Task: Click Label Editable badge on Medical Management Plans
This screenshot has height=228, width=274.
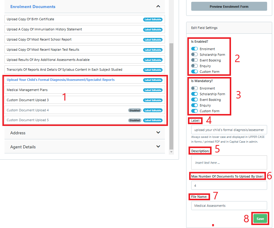Action: (x=153, y=90)
